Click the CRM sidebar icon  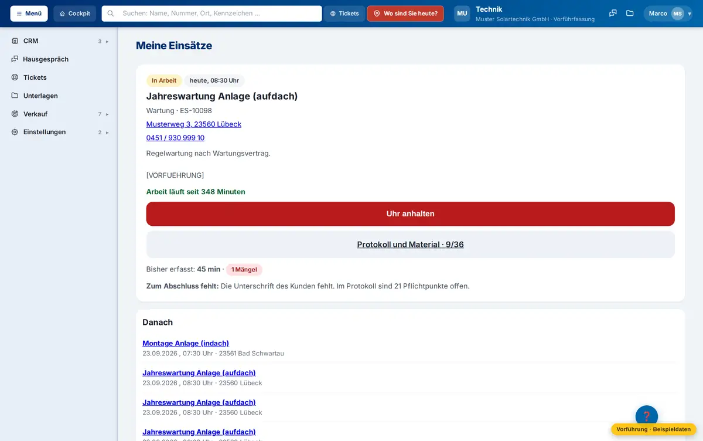pyautogui.click(x=15, y=41)
